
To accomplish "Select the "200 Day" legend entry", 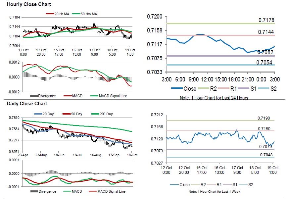I will [x=102, y=114].
